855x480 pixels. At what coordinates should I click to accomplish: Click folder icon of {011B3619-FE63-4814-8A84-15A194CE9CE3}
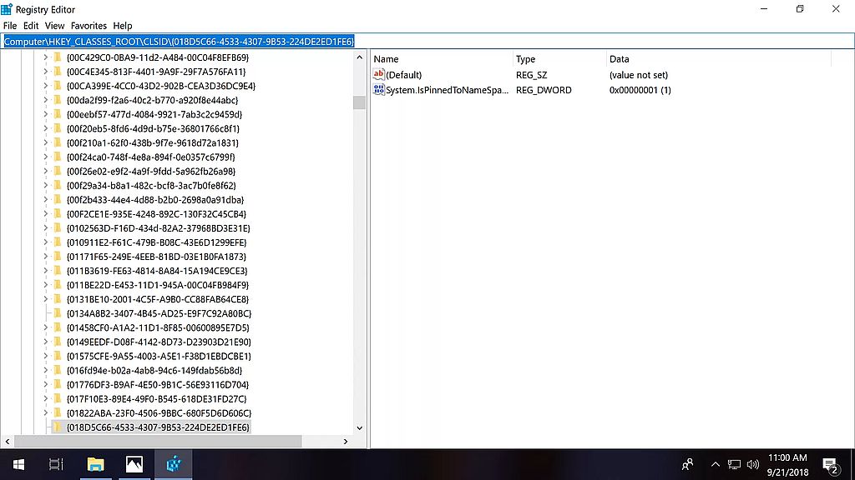pos(58,271)
